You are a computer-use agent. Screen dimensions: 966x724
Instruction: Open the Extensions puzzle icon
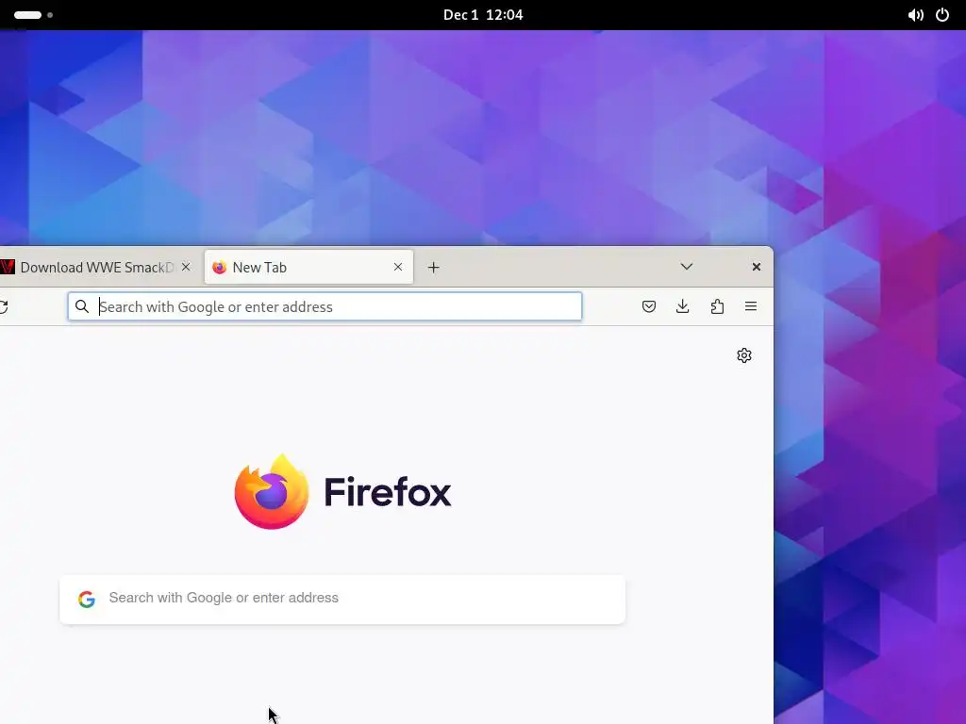(x=717, y=306)
